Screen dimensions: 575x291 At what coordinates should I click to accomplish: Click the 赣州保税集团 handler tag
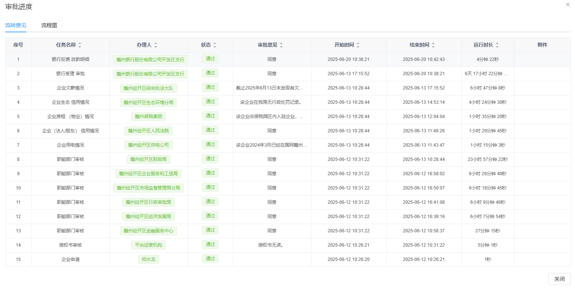coord(149,116)
